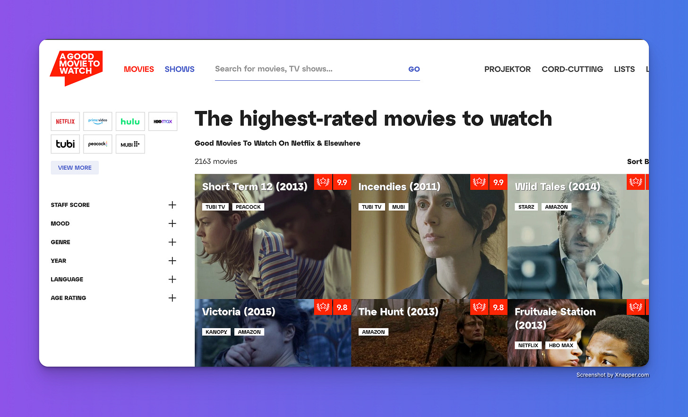The height and width of the screenshot is (417, 688).
Task: Click the GO search button
Action: pyautogui.click(x=414, y=69)
